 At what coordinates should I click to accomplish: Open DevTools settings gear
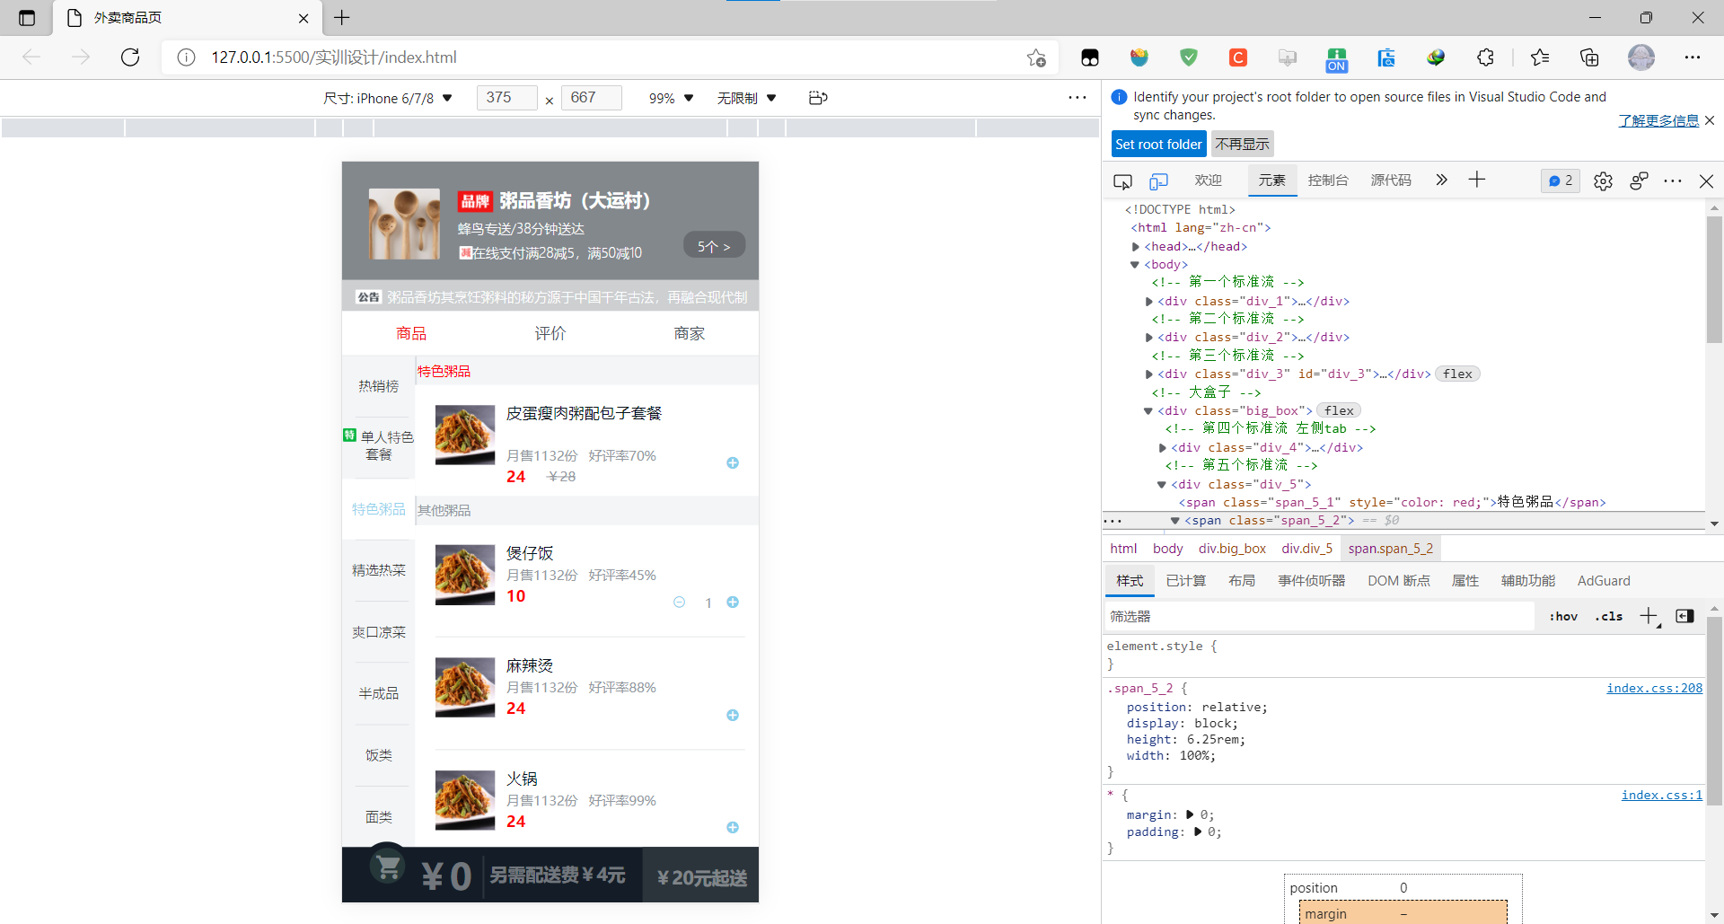tap(1604, 180)
